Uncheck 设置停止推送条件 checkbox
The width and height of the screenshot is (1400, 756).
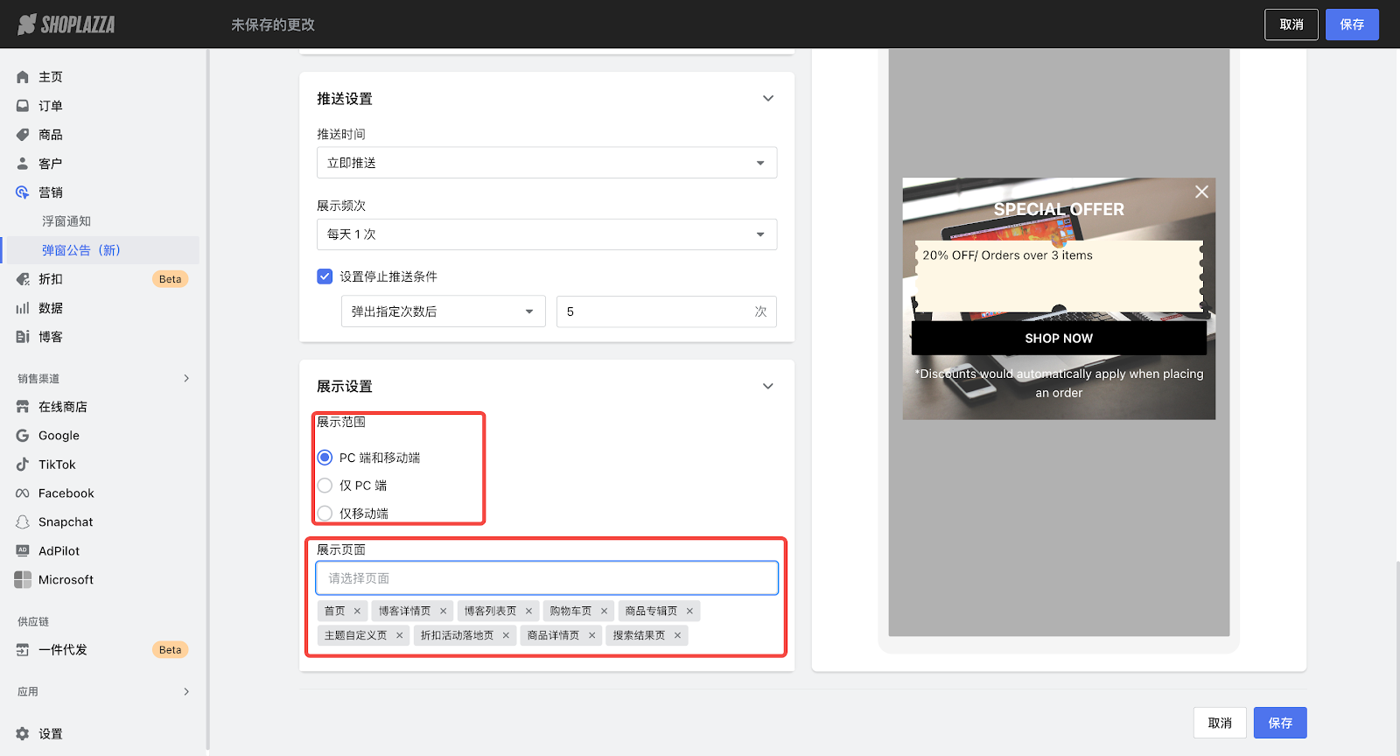click(x=325, y=276)
